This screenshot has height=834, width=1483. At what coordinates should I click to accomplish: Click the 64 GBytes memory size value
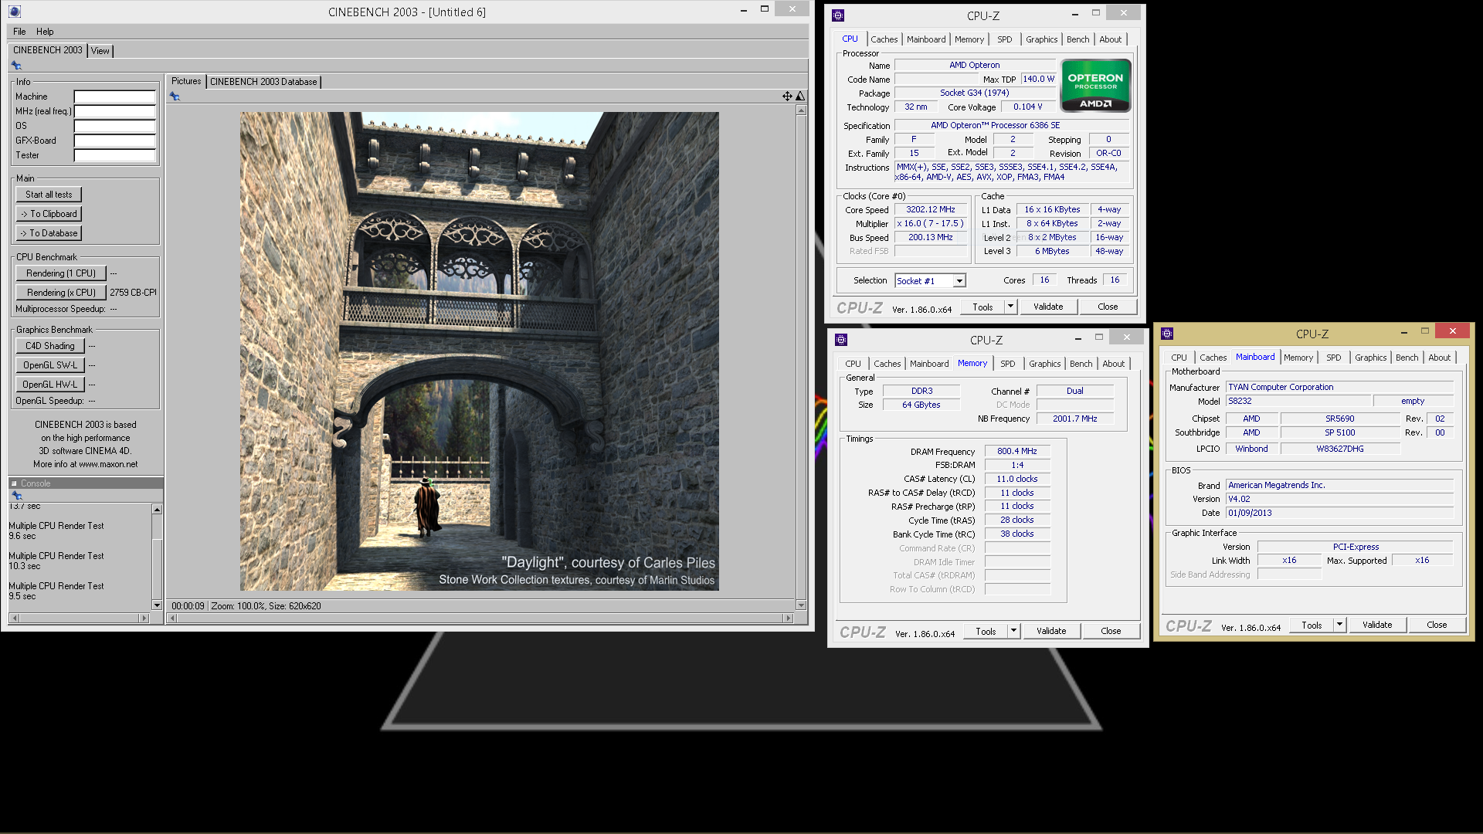[921, 405]
